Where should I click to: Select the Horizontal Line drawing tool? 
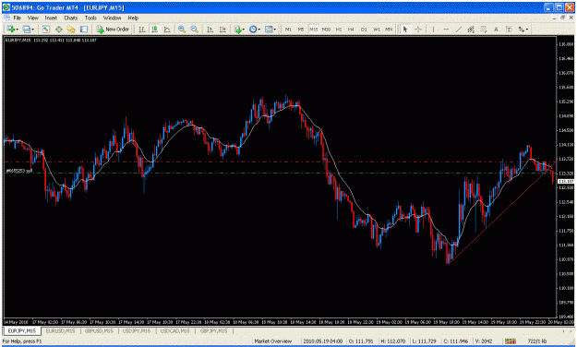click(x=446, y=30)
